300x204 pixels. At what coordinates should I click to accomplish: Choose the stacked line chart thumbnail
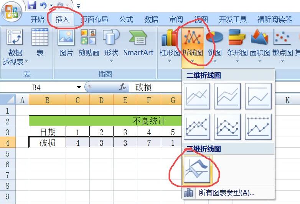coord(227,96)
